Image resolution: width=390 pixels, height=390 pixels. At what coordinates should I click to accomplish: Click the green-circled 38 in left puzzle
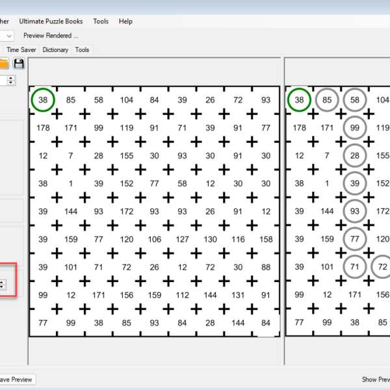click(x=43, y=100)
